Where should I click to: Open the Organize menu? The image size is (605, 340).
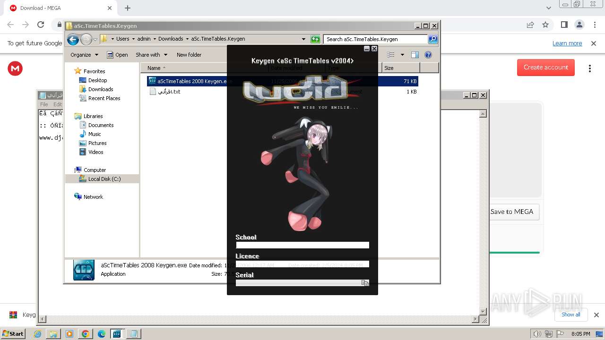[x=84, y=55]
